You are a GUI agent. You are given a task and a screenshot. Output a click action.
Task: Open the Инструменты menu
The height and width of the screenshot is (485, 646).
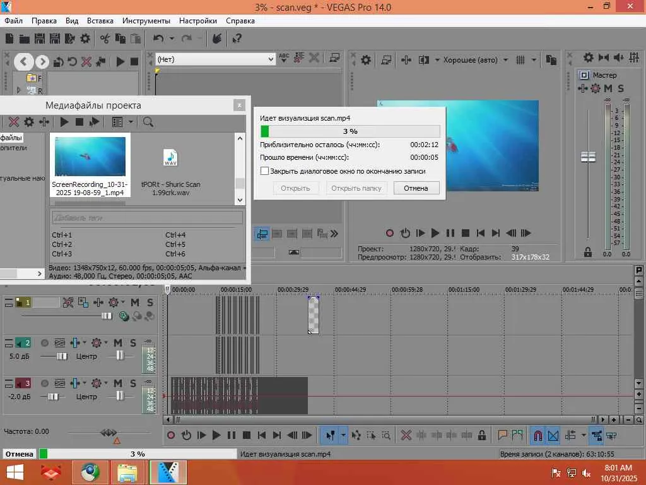pyautogui.click(x=146, y=21)
